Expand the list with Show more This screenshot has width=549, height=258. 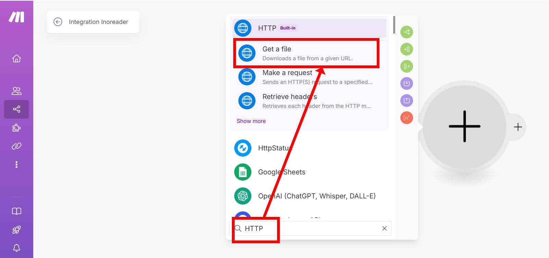coord(251,121)
